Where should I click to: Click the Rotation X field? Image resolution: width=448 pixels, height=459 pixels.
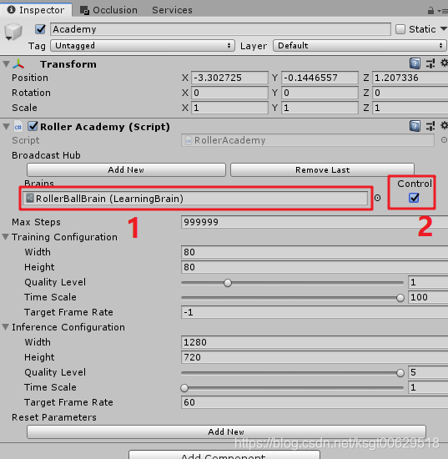[x=229, y=93]
